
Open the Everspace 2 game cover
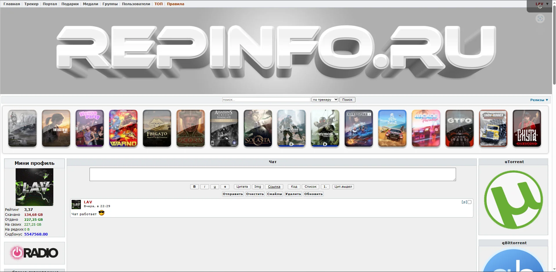pos(359,128)
